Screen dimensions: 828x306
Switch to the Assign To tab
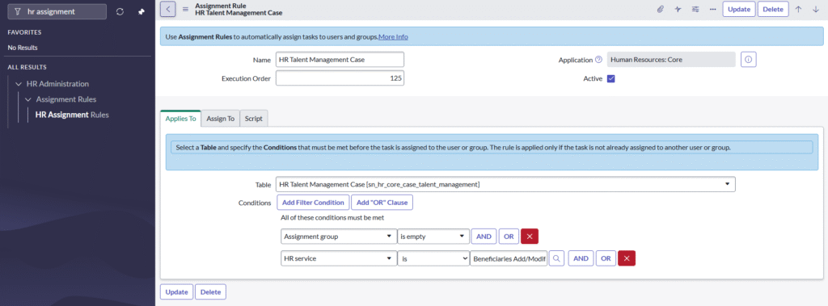(x=220, y=119)
